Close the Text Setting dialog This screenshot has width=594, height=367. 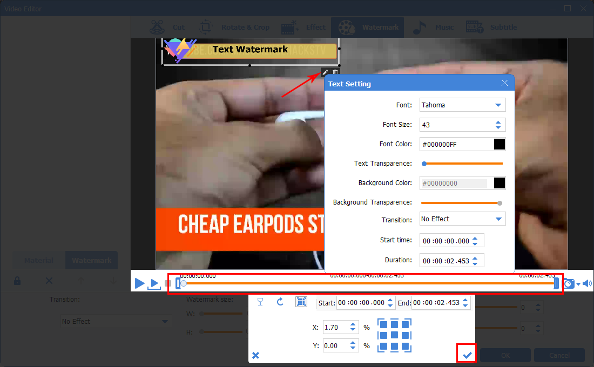tap(504, 83)
